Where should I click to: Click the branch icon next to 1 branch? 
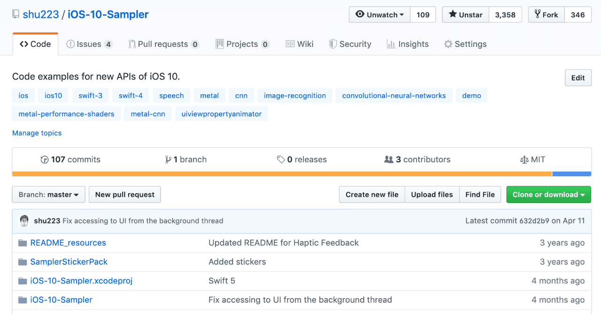click(168, 160)
